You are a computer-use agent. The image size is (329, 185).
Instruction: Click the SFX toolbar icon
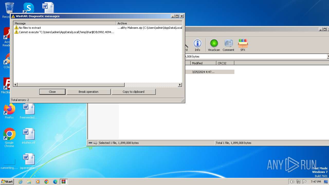tap(243, 45)
